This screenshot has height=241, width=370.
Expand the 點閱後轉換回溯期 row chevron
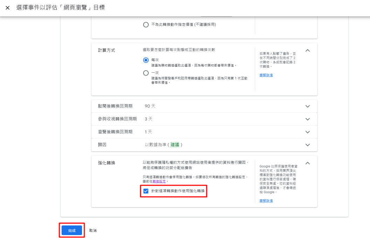coord(308,106)
